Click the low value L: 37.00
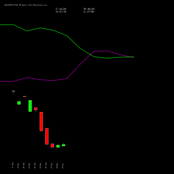 (89, 12)
